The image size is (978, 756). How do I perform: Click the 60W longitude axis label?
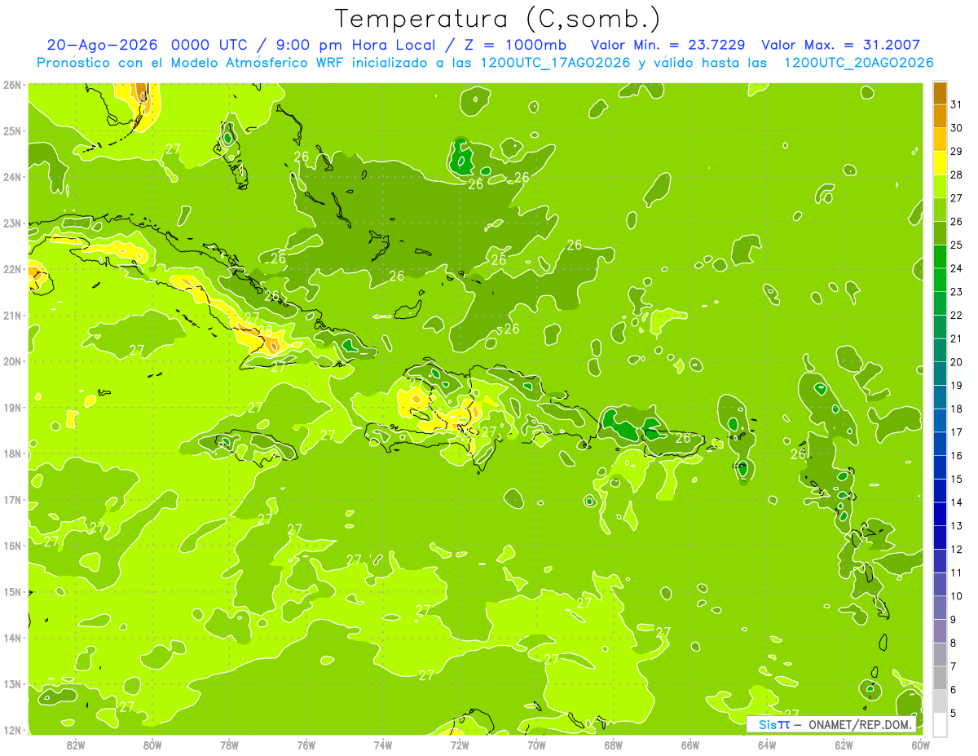click(x=921, y=745)
